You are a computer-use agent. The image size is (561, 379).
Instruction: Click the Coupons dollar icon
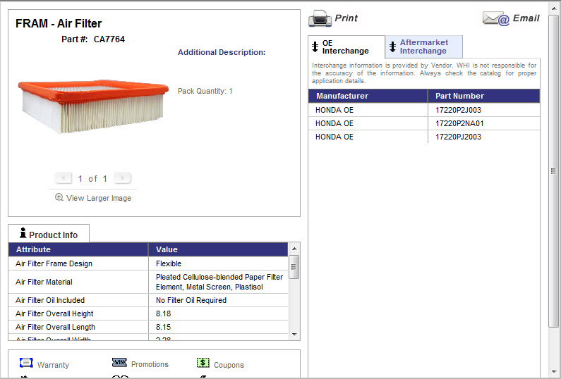[203, 364]
